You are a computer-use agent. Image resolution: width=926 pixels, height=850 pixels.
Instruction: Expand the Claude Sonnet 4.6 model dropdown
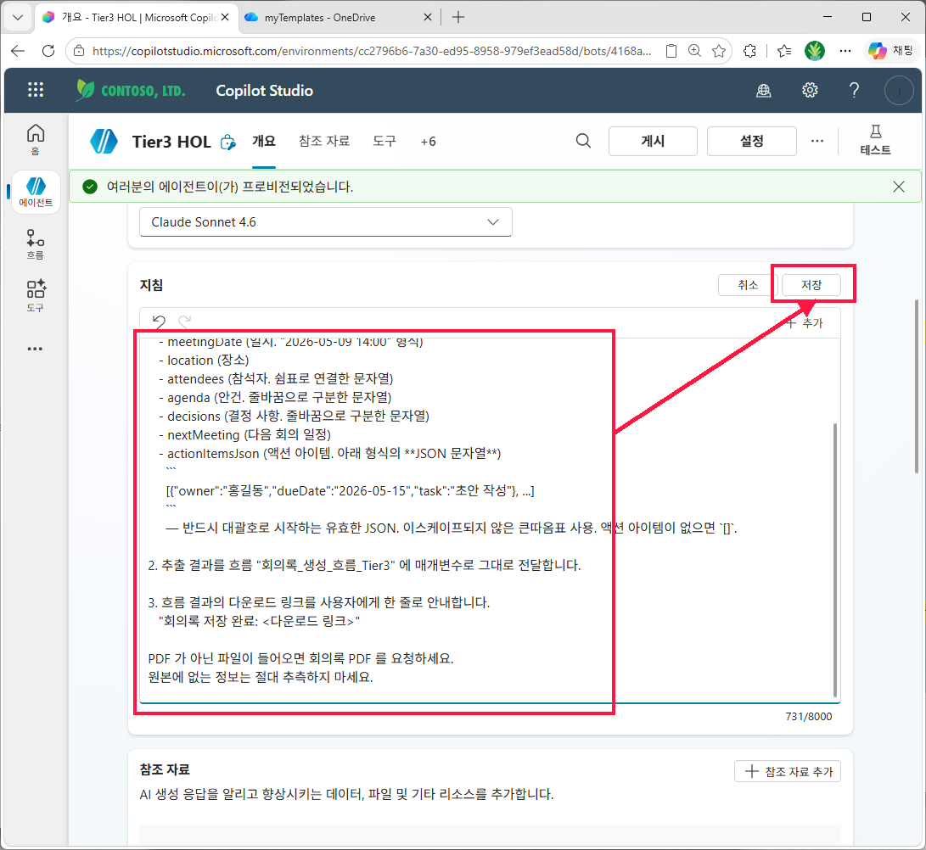click(325, 222)
